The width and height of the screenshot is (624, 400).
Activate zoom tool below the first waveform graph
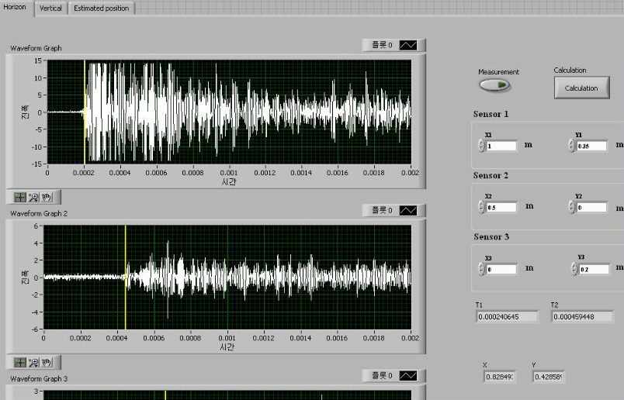(33, 196)
